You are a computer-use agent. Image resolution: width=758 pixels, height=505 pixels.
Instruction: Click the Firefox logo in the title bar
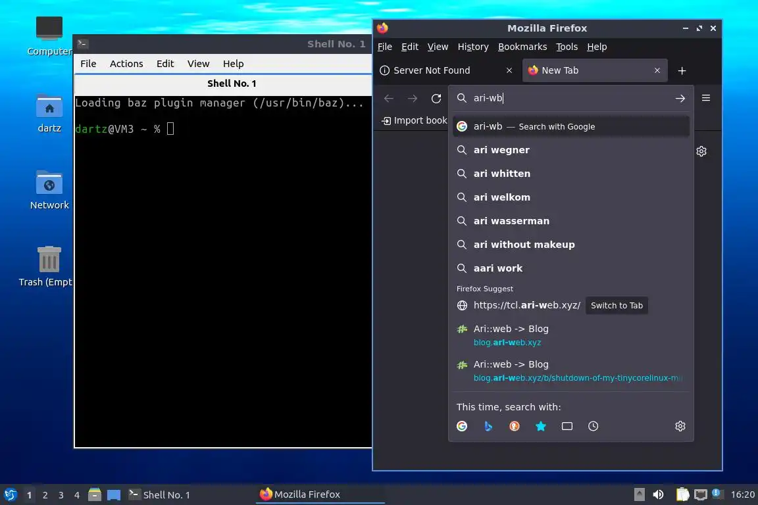click(x=382, y=28)
